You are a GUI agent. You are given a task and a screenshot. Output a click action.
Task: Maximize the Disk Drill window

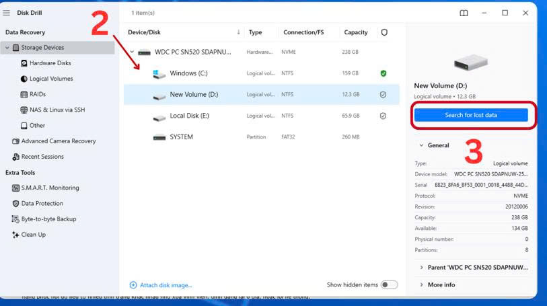(x=505, y=13)
